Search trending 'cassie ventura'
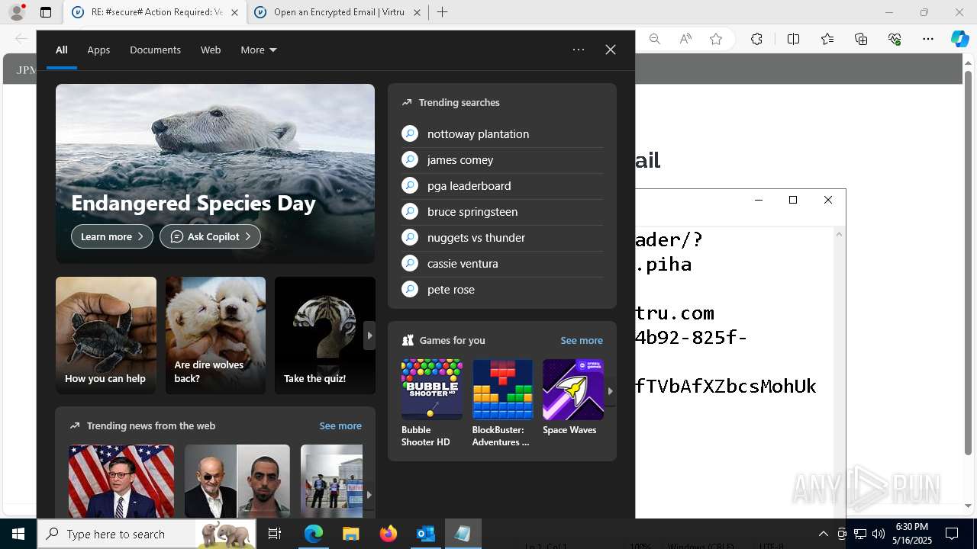This screenshot has height=549, width=977. [x=502, y=263]
